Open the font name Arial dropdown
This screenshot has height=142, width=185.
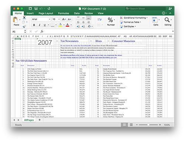pos(50,19)
